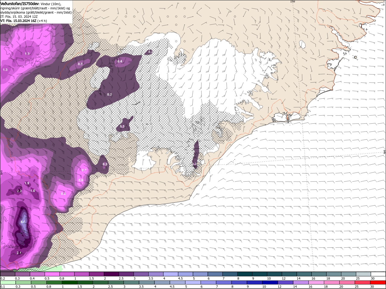Click the upper scale swatch between 0.5 and 0.8
Image resolution: width=386 pixels, height=289 pixels.
[x=52, y=274]
